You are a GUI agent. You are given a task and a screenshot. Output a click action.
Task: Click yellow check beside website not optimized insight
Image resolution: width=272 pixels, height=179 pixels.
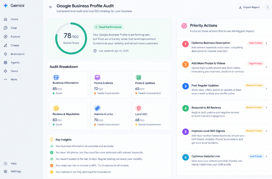tap(52, 172)
